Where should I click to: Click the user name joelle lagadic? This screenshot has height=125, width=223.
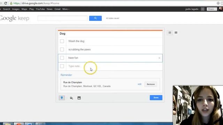click(x=192, y=9)
